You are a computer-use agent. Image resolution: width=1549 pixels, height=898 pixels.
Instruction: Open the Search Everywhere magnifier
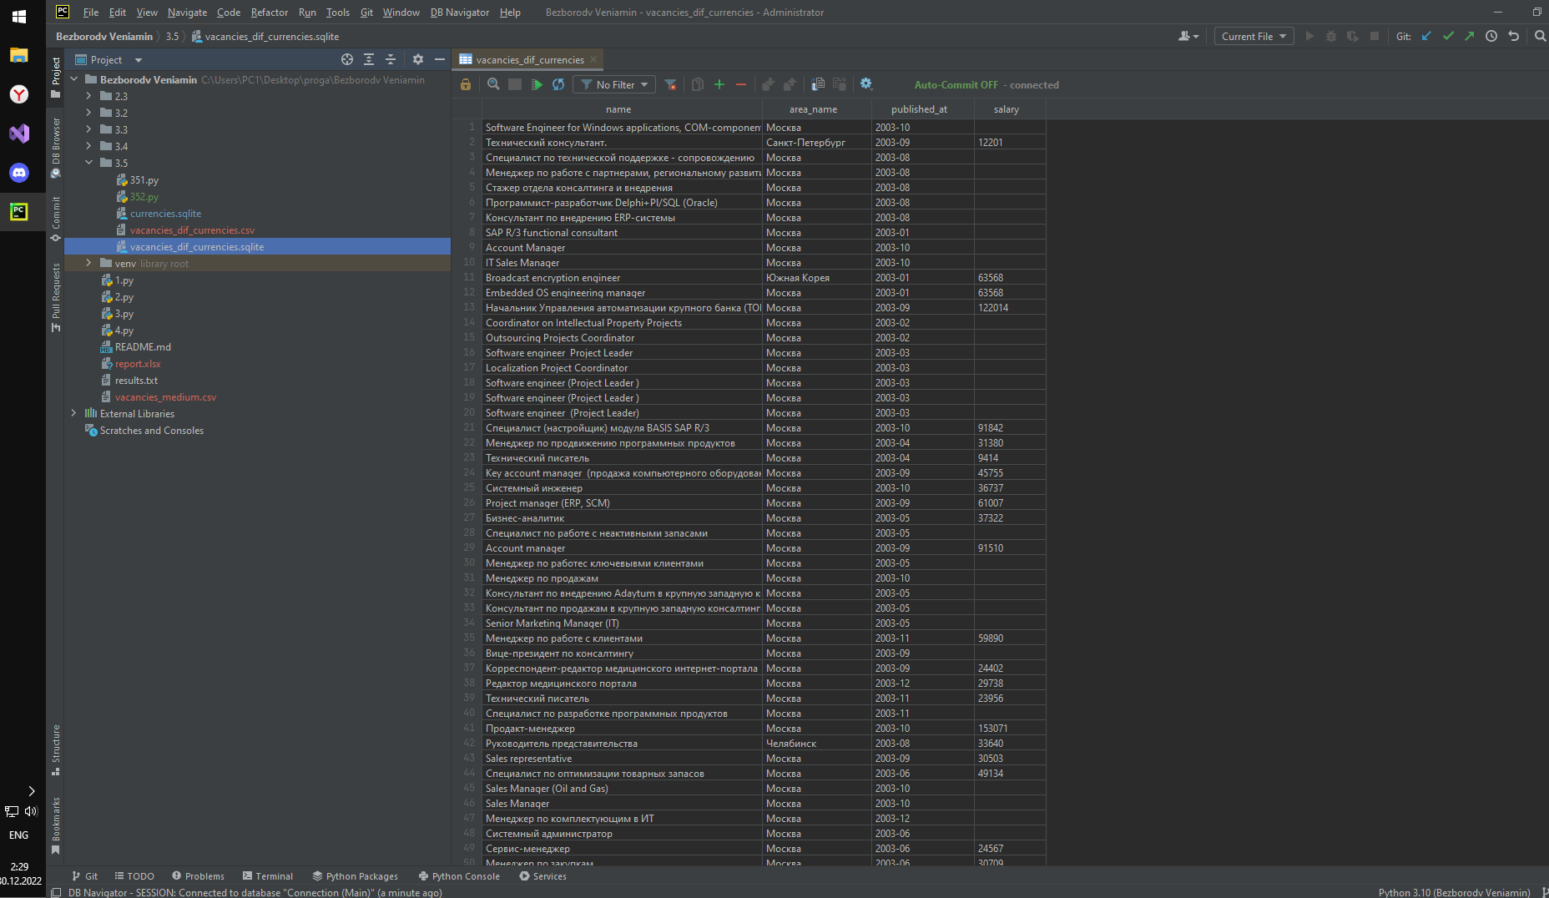pyautogui.click(x=1540, y=36)
